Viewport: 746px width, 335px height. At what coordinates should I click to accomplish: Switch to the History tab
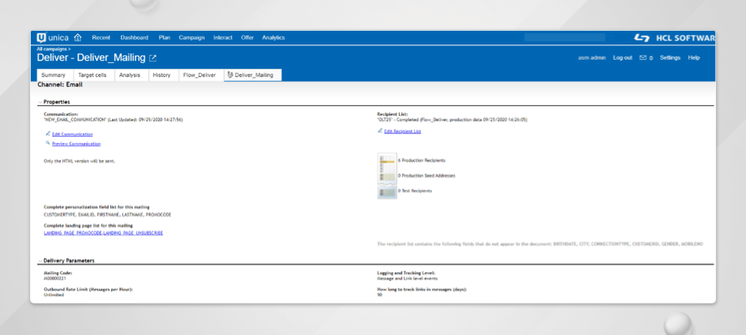click(x=161, y=75)
